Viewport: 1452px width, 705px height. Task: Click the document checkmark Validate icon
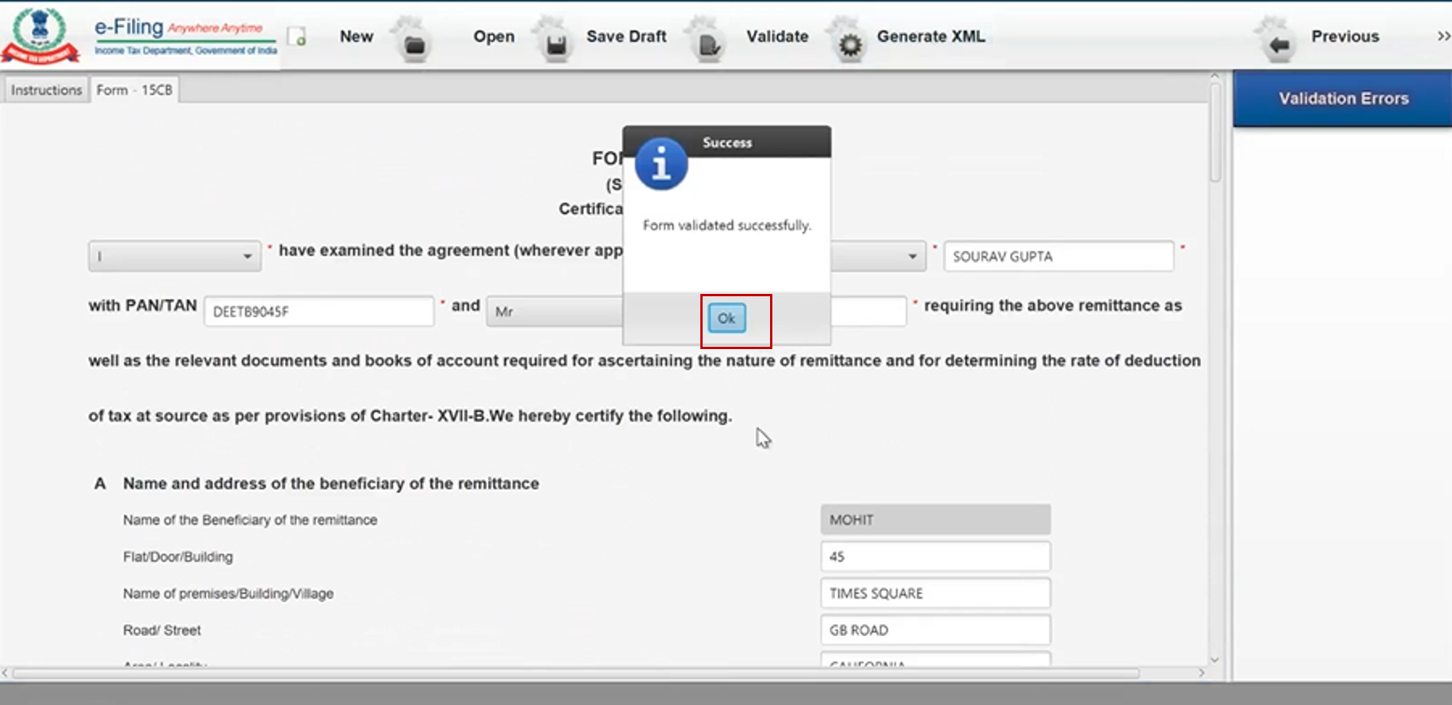click(709, 44)
